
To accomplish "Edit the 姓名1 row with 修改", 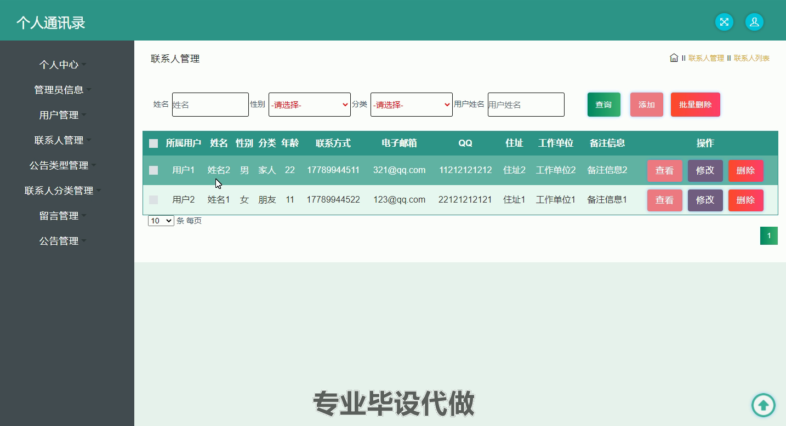I will point(705,200).
